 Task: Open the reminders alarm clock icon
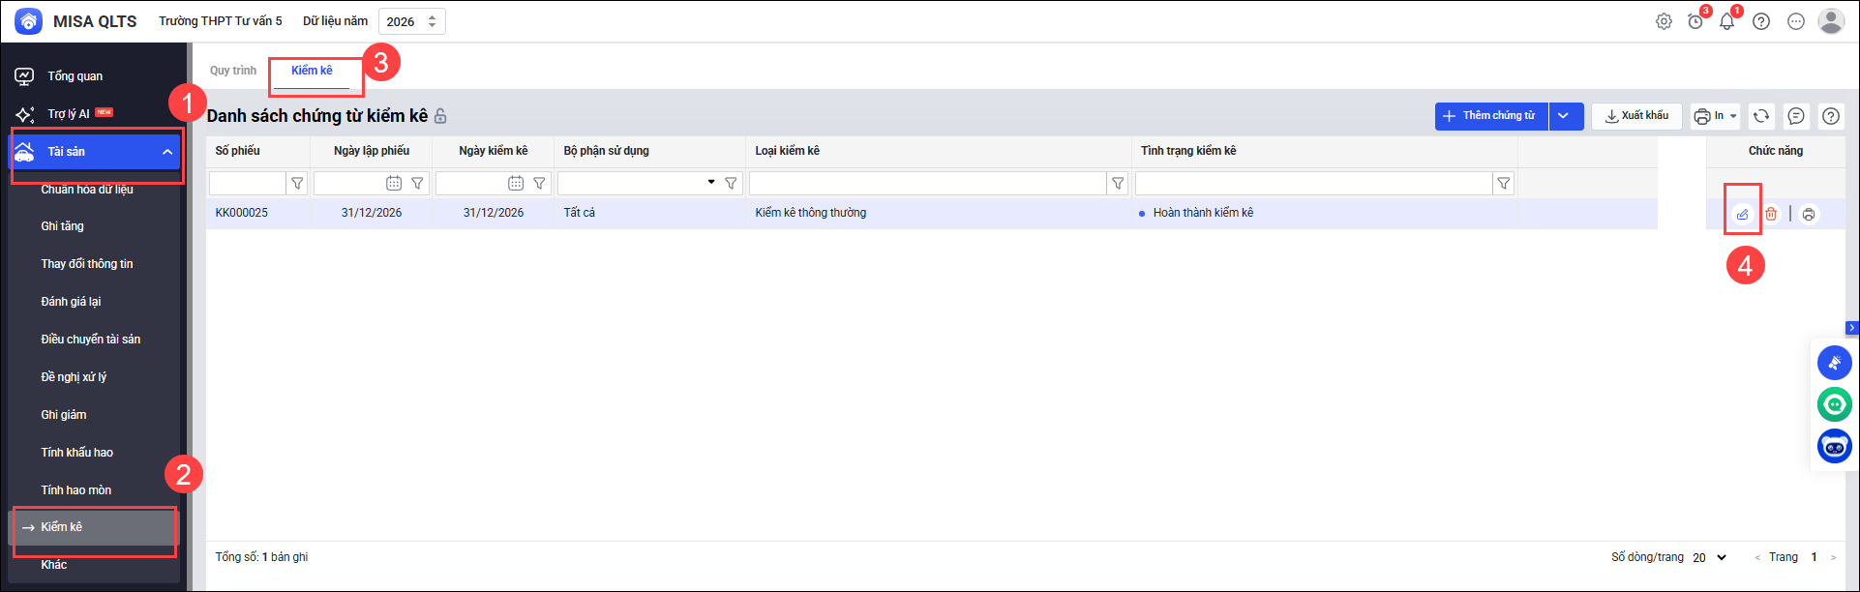pyautogui.click(x=1695, y=21)
